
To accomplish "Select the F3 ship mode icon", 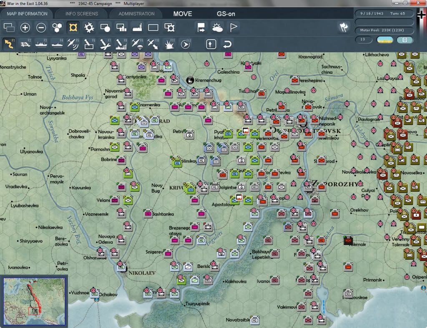I will point(41,44).
